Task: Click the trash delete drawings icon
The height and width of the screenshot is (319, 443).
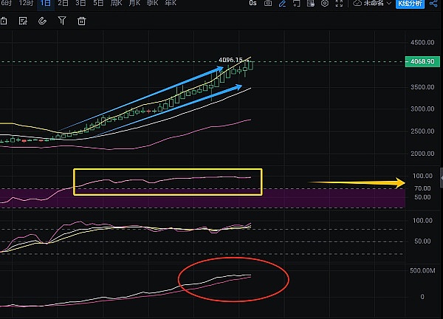Action: pyautogui.click(x=81, y=21)
